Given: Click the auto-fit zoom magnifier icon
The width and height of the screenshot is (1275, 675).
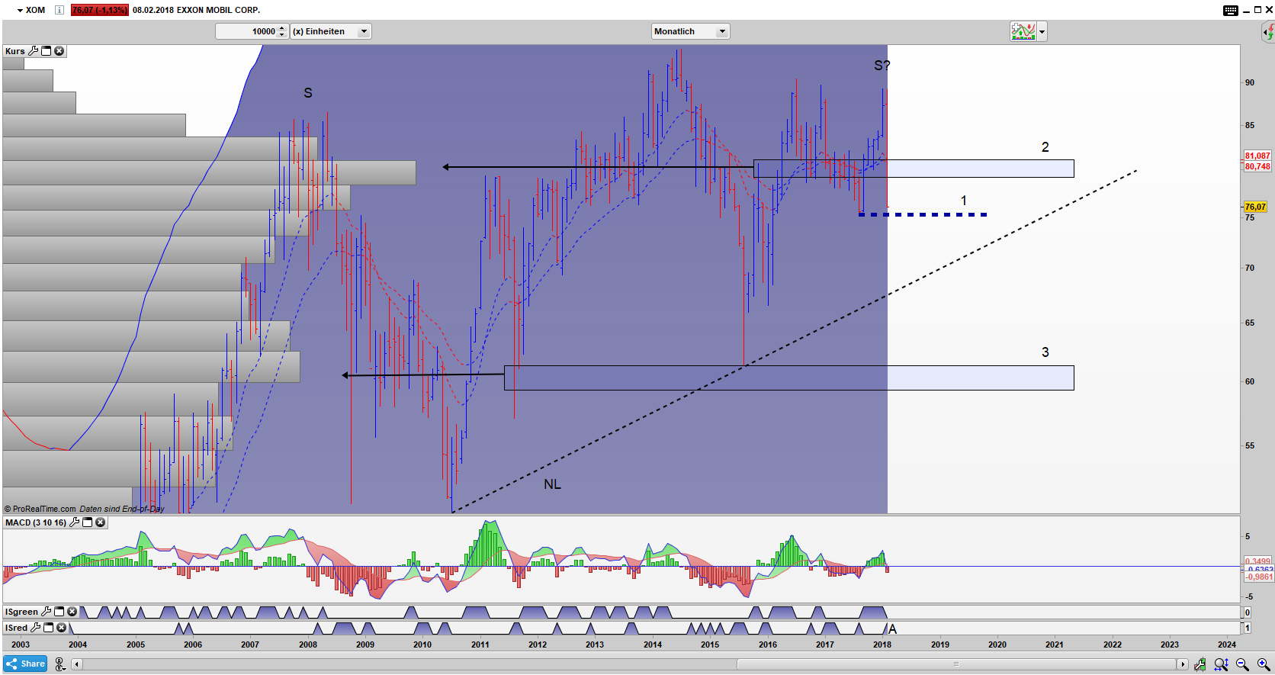Looking at the screenshot, I should click(1222, 664).
